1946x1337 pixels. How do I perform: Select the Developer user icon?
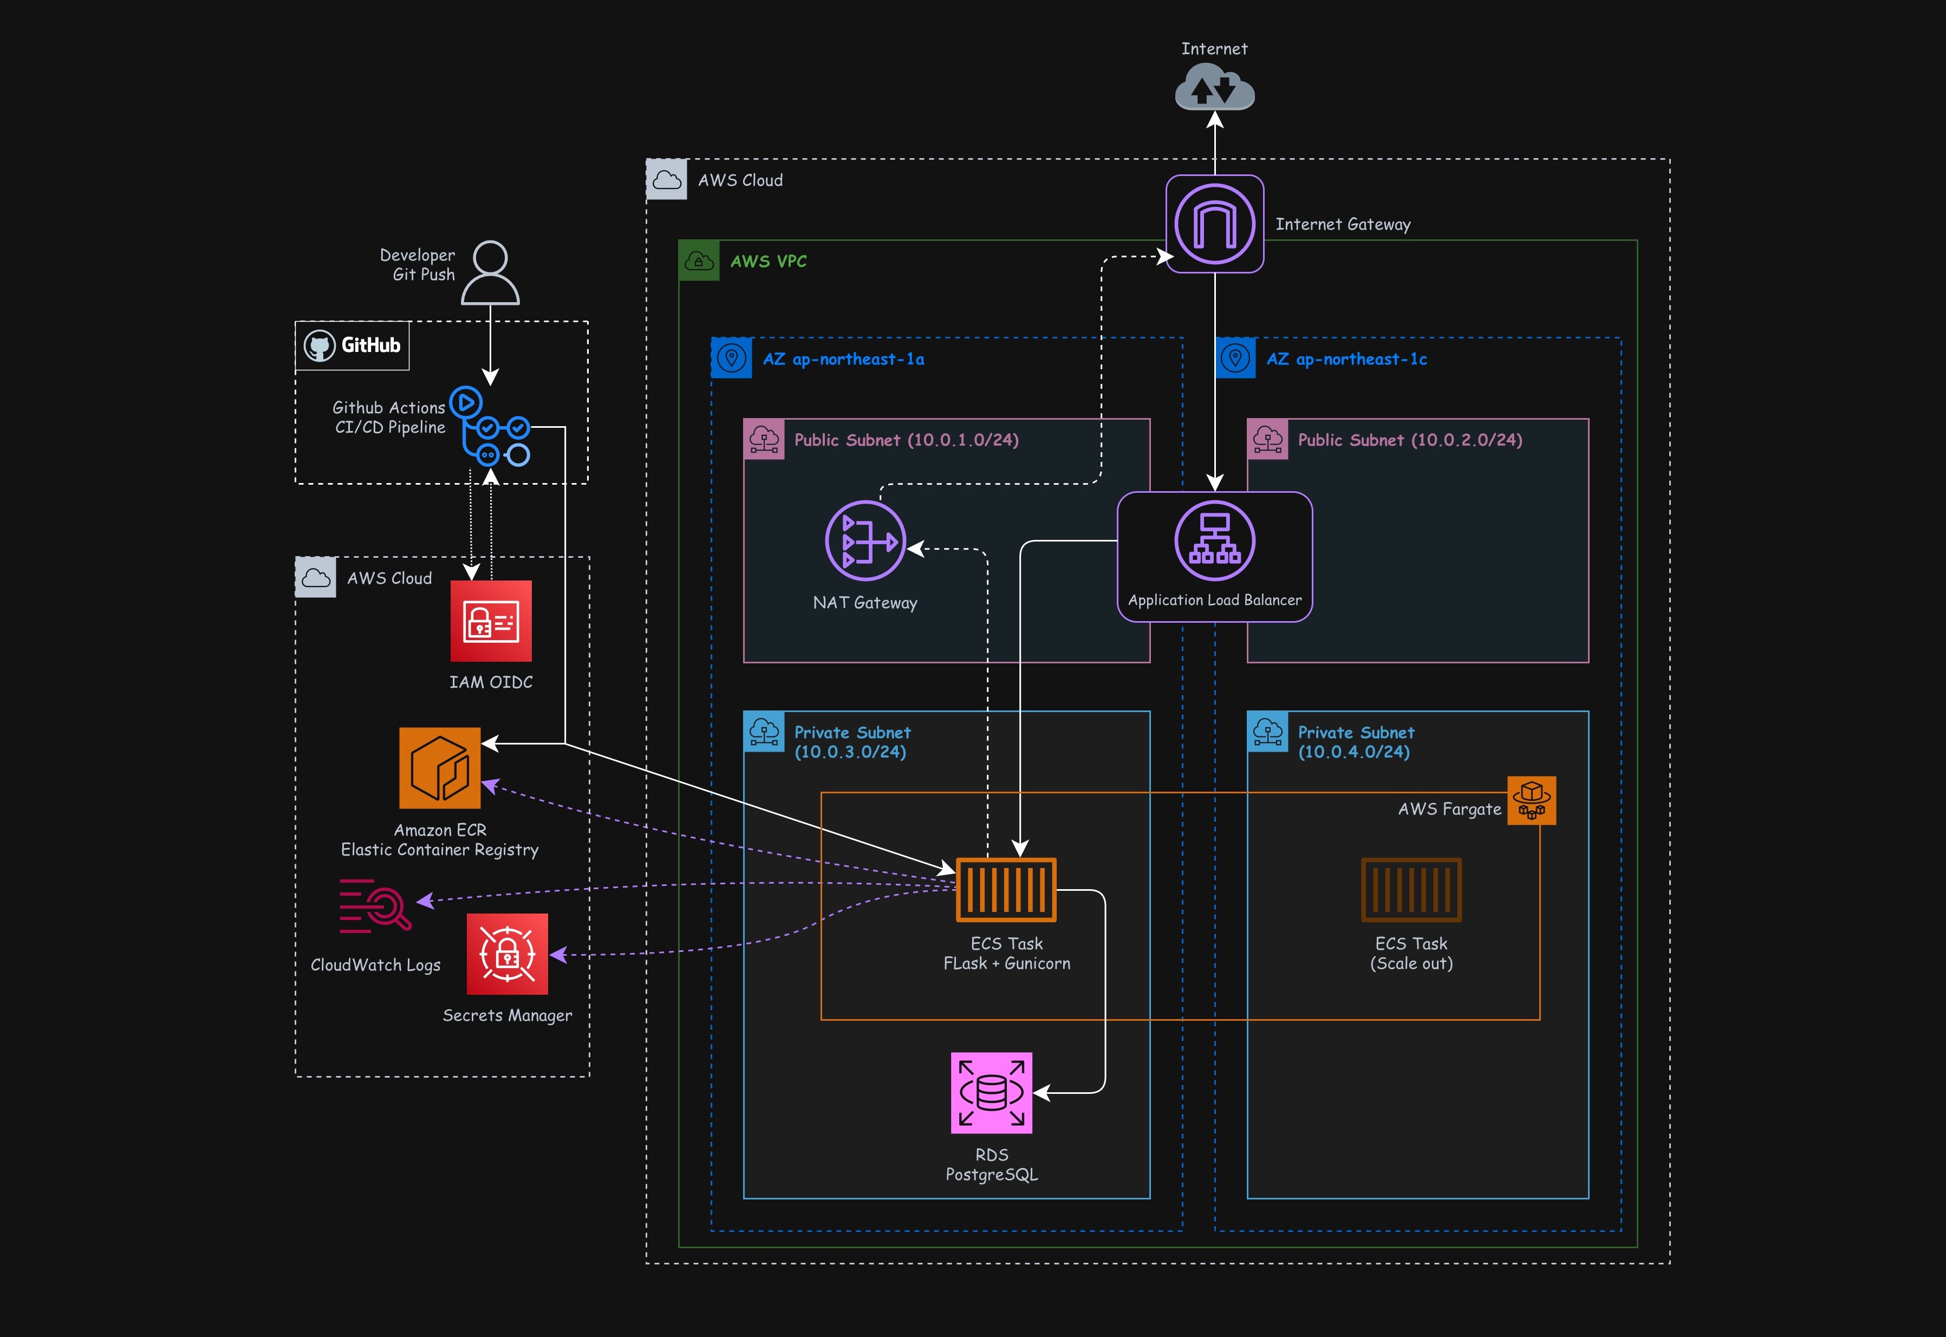(490, 272)
